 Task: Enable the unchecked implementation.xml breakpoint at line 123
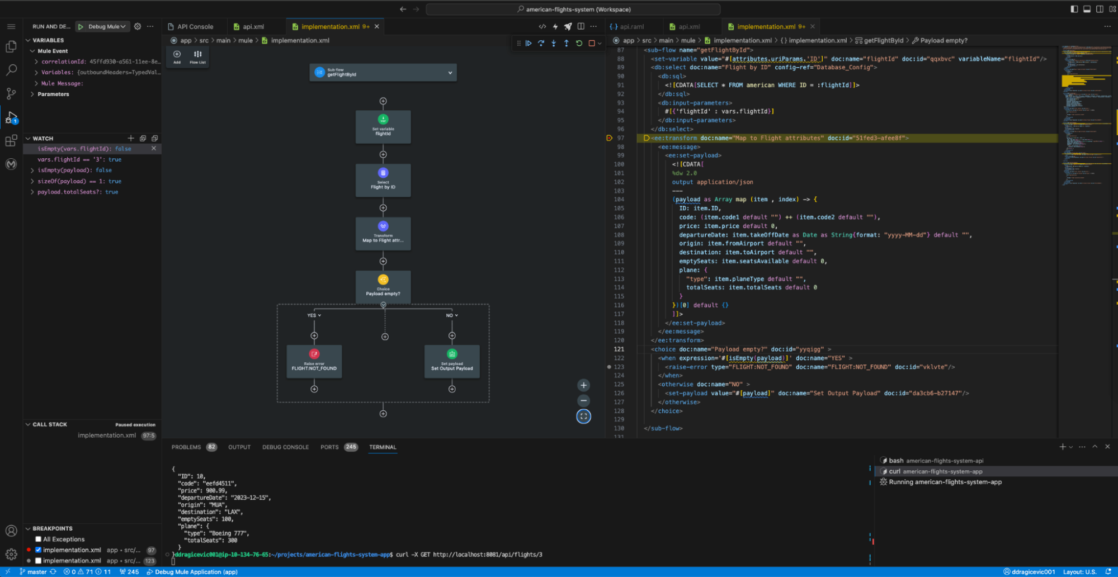pyautogui.click(x=38, y=561)
